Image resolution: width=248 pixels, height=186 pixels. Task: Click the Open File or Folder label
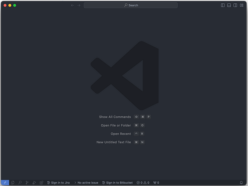point(116,125)
